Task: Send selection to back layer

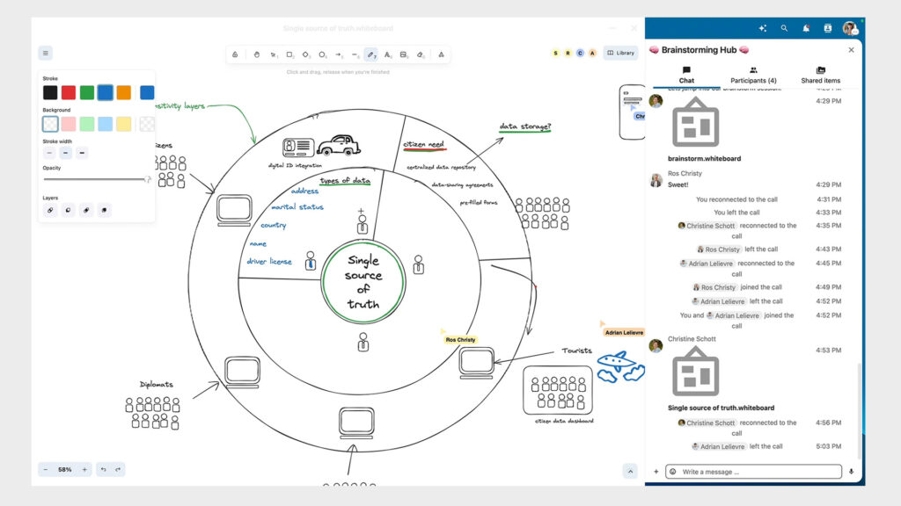Action: (x=50, y=210)
